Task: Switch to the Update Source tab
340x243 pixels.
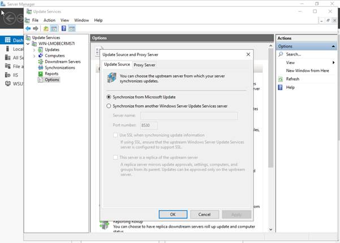Action: [117, 64]
